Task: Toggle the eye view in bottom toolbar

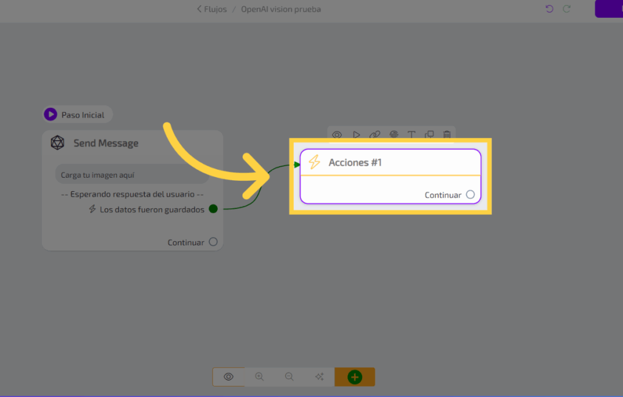Action: pyautogui.click(x=229, y=377)
